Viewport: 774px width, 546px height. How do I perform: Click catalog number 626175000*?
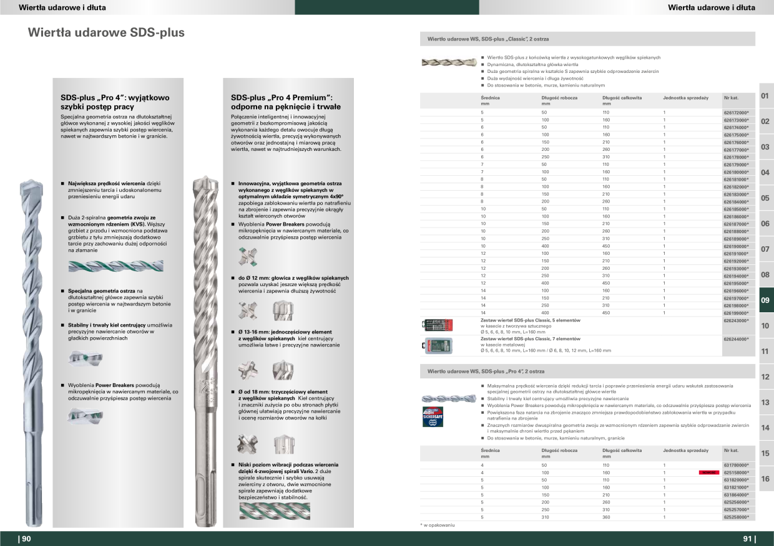736,135
